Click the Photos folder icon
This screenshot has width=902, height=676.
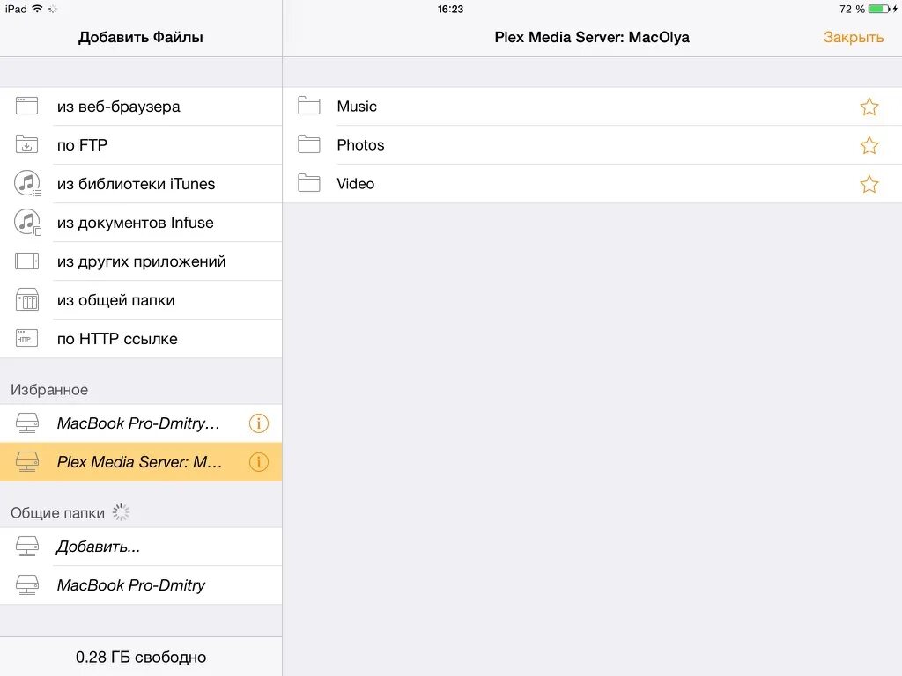tap(309, 144)
